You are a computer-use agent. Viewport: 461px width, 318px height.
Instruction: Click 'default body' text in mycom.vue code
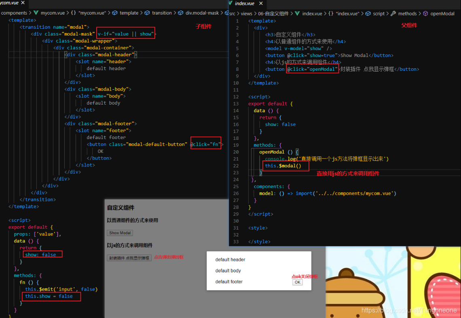(103, 103)
